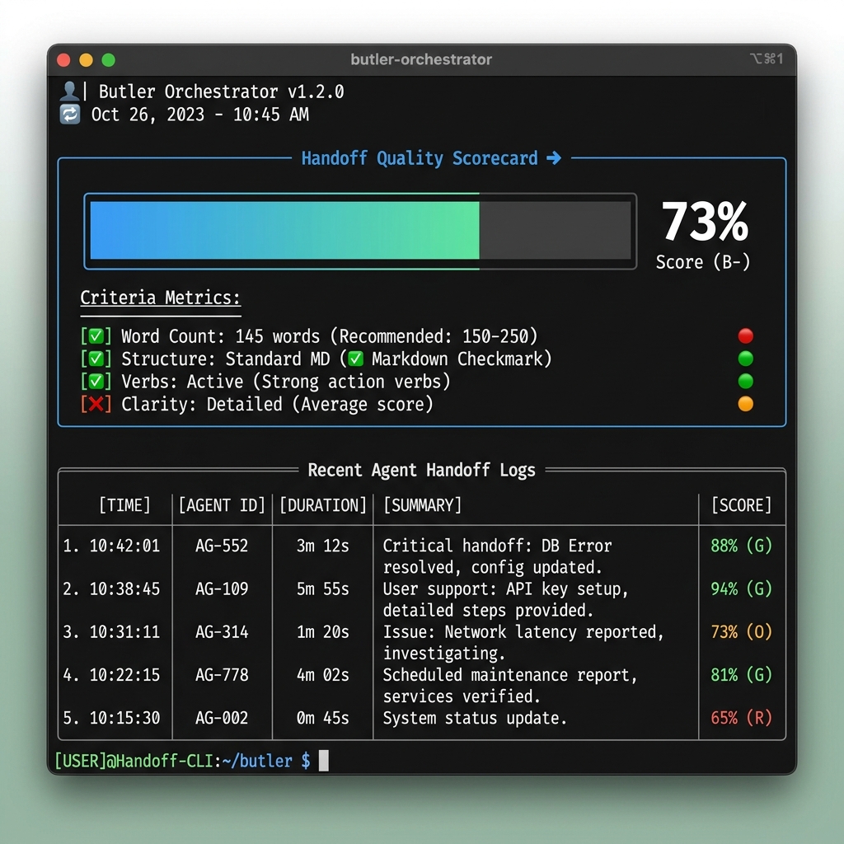Click agent ID AG-778
The width and height of the screenshot is (844, 844).
tap(222, 675)
